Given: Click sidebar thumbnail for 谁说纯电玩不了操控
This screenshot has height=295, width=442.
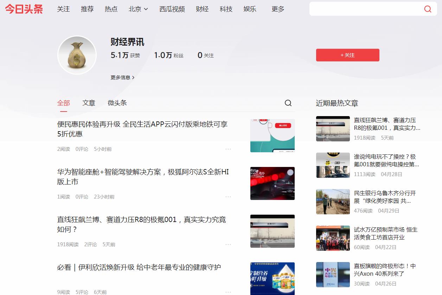Looking at the screenshot, I should pyautogui.click(x=333, y=165).
